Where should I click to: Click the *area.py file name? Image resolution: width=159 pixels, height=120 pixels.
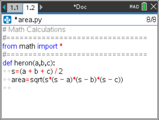[28, 20]
